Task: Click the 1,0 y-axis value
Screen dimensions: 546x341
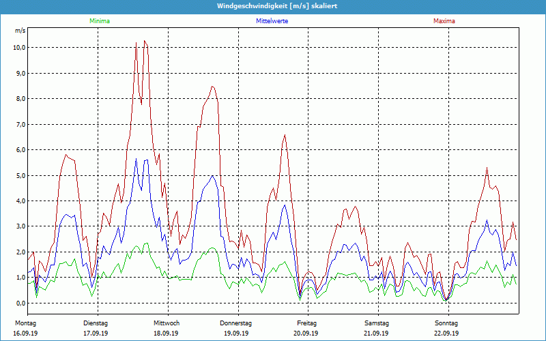Action: (x=20, y=278)
